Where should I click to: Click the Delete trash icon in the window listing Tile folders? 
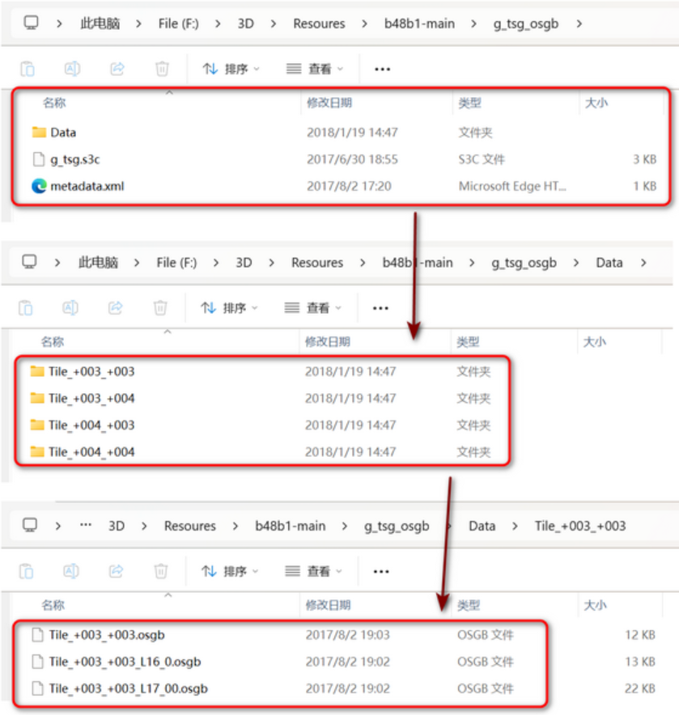pos(160,308)
